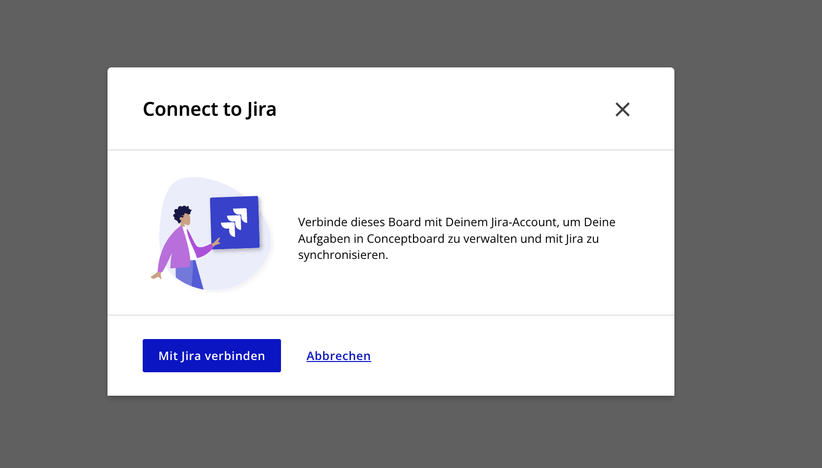822x468 pixels.
Task: Cancel via the Abbrechen link
Action: pos(338,356)
